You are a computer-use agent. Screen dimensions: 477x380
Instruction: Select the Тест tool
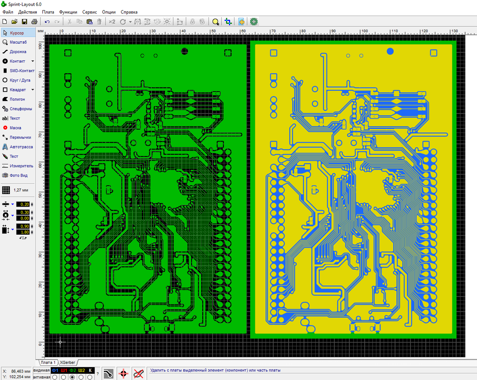point(18,156)
